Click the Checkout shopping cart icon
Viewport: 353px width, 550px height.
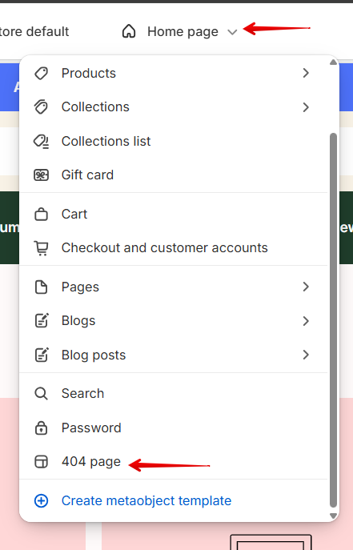tap(41, 248)
